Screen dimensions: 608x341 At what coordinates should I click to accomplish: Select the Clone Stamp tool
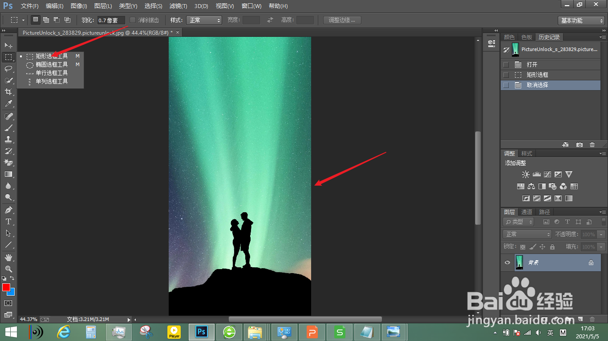pos(8,139)
